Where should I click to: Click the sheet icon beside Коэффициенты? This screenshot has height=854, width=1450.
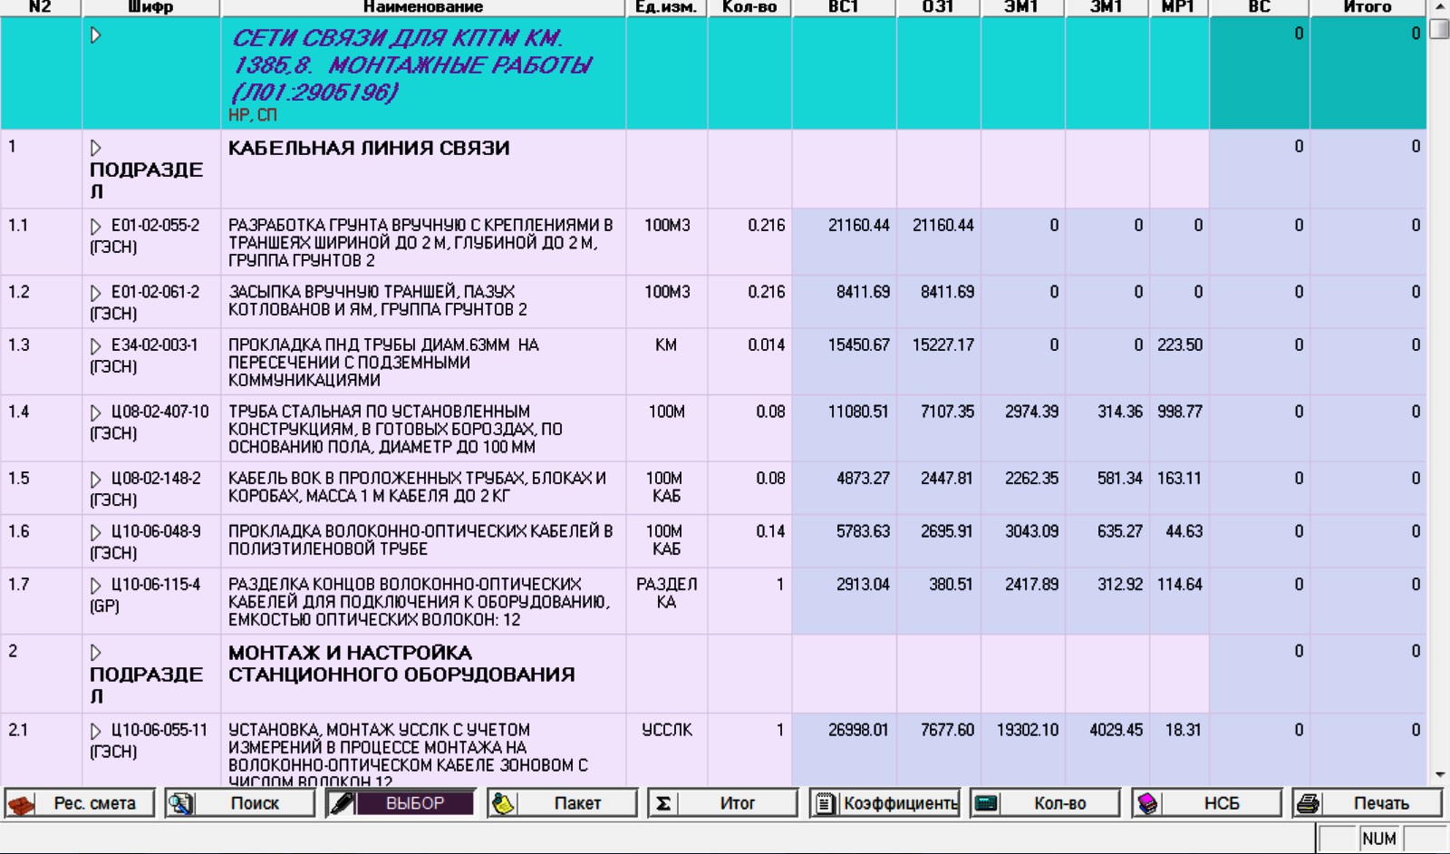pyautogui.click(x=825, y=803)
